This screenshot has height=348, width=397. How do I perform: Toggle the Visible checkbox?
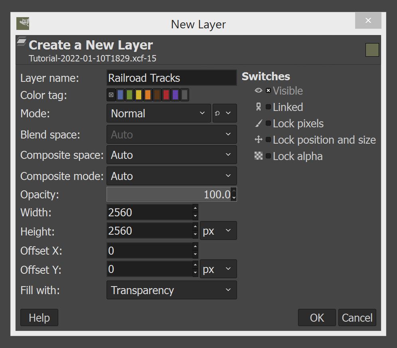(x=269, y=91)
